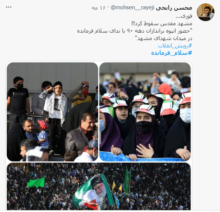The width and height of the screenshot is (220, 212).
Task: Click Mohsen Rayeji's profile avatar
Action: click(x=206, y=12)
